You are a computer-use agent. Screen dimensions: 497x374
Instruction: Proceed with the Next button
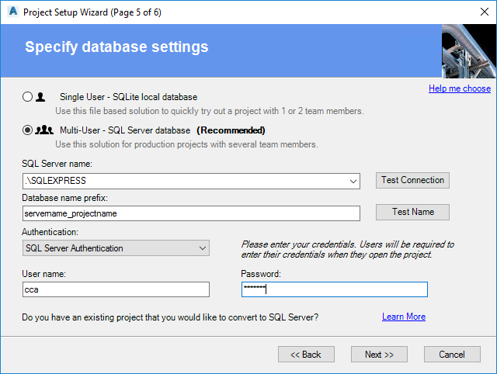pyautogui.click(x=379, y=355)
